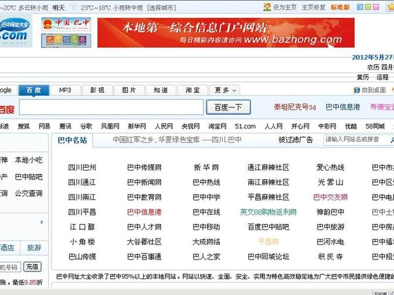
Task: Open the 大谷郡社区 link
Action: pos(144,242)
